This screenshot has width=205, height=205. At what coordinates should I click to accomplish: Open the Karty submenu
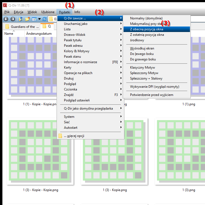click(x=90, y=68)
